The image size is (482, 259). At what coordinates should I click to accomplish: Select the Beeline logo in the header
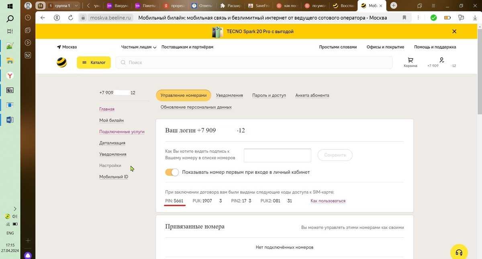coord(62,63)
